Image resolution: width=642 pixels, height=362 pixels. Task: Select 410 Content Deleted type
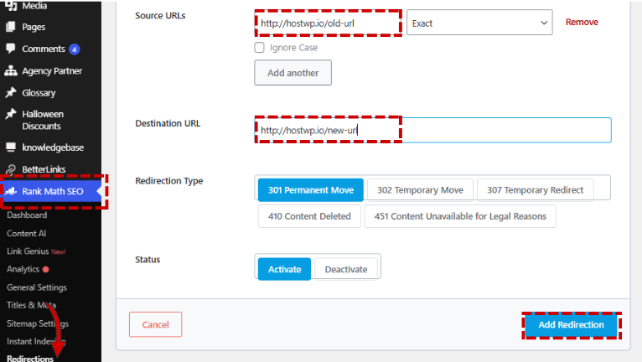309,216
